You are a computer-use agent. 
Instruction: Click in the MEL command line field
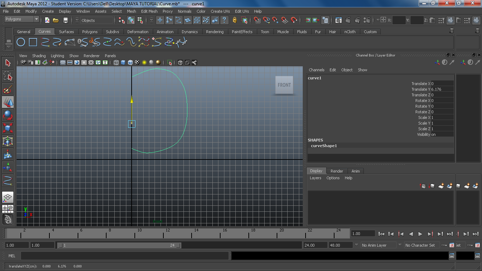tap(125, 256)
